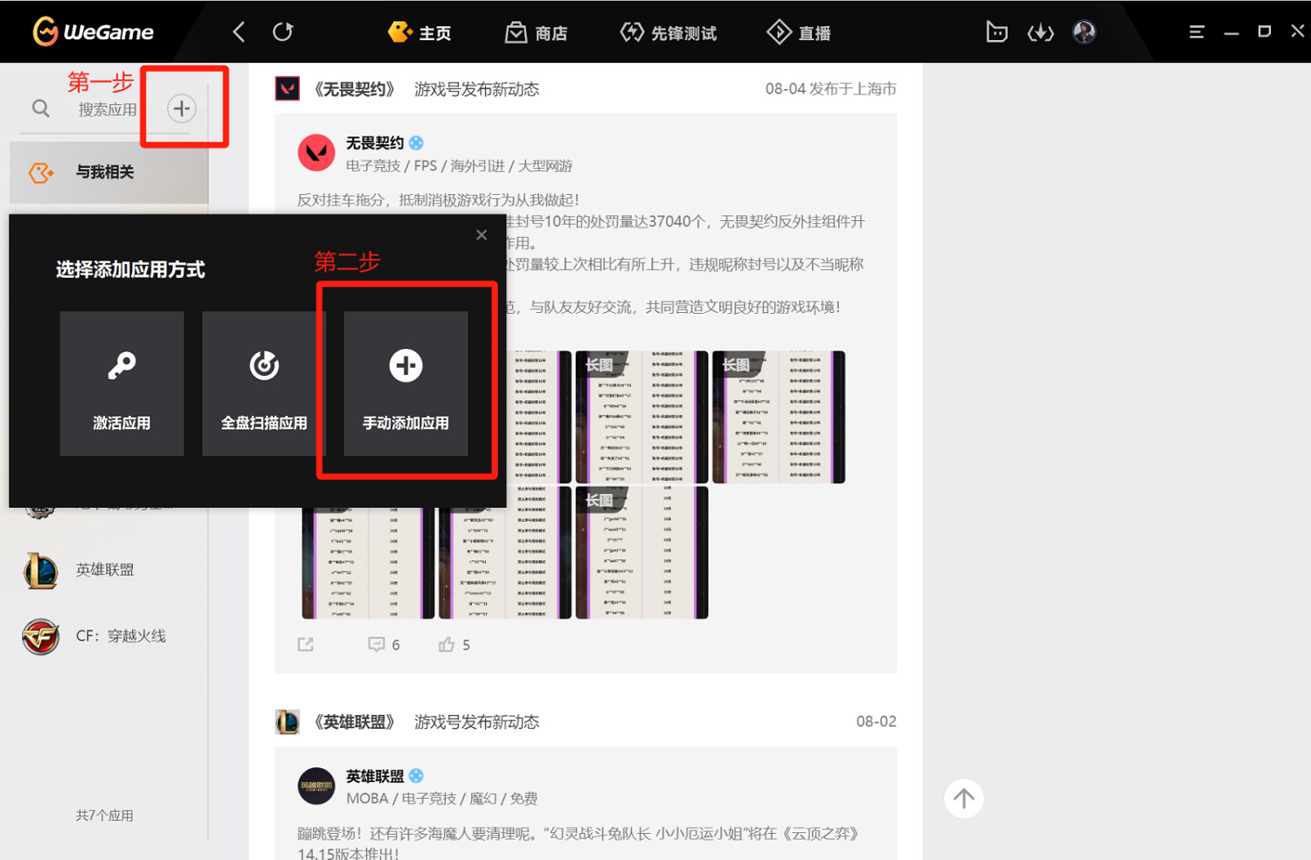The height and width of the screenshot is (860, 1311).
Task: Open comments on the 无畏契约 post
Action: pyautogui.click(x=377, y=644)
